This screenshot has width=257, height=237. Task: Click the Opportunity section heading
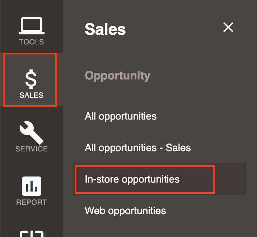coord(117,76)
